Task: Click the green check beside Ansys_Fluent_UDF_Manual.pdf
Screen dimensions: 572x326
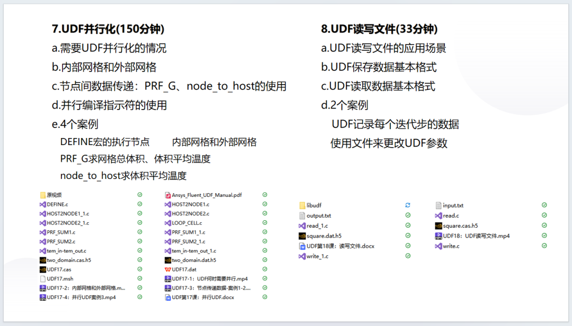Action: point(265,195)
